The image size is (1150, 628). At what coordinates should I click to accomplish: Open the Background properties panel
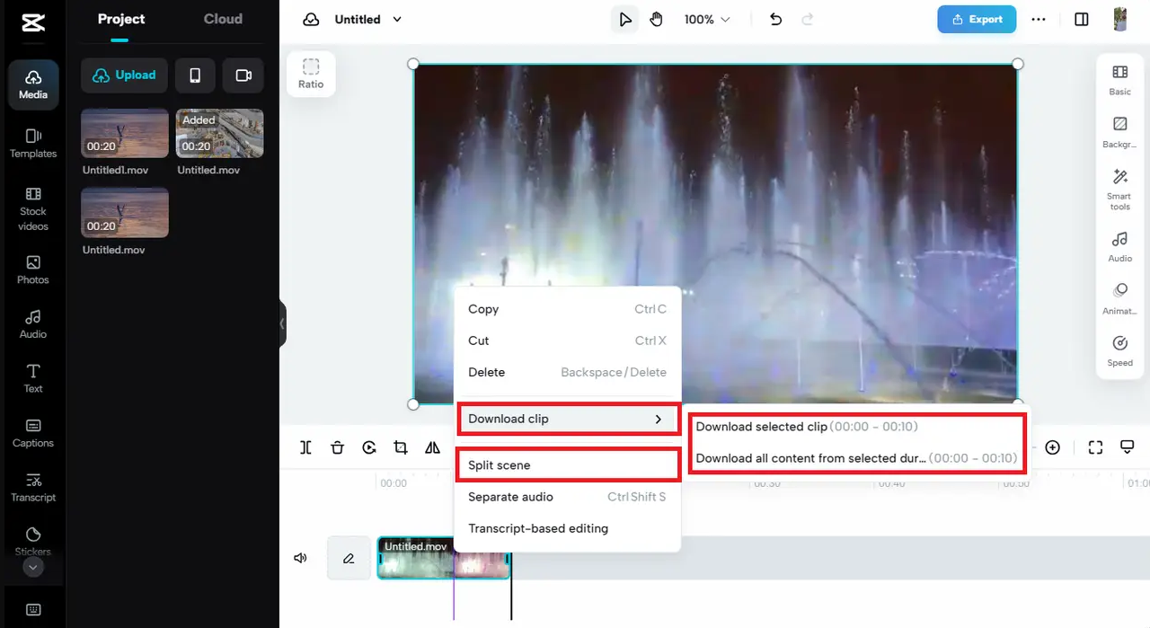(1120, 131)
